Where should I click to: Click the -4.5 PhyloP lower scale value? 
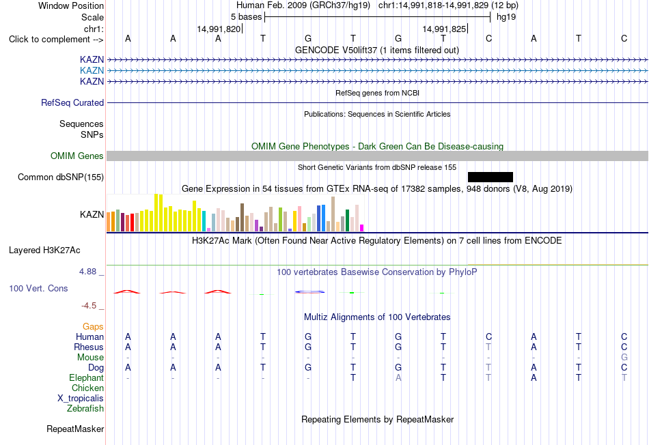pos(89,306)
